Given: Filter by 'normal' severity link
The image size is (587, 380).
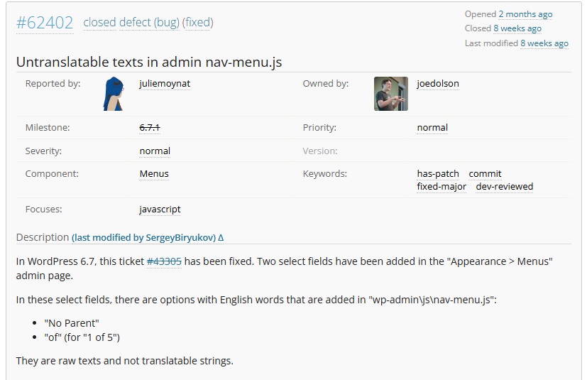Looking at the screenshot, I should point(155,151).
